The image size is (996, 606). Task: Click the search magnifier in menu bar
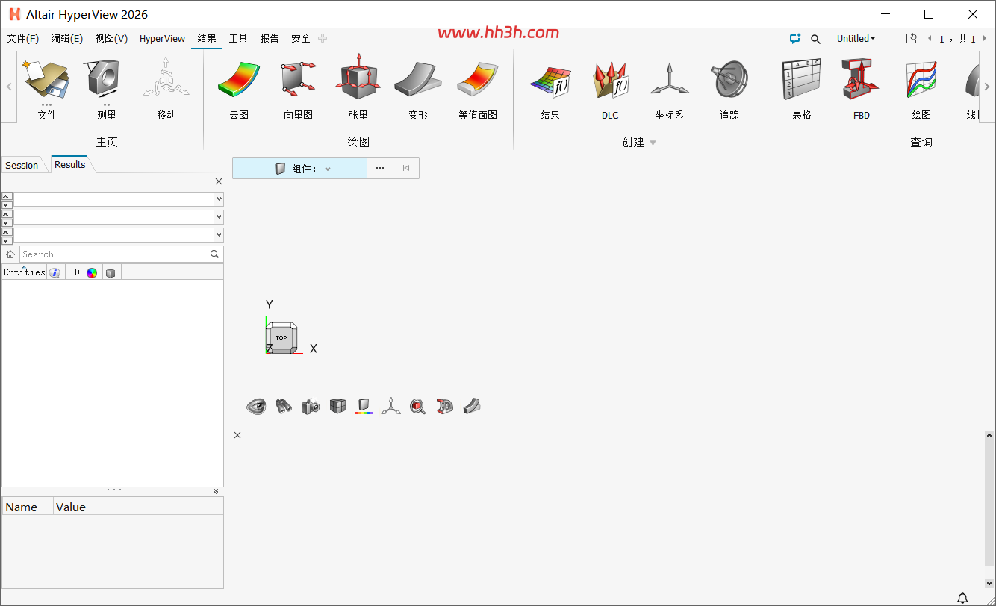click(815, 39)
